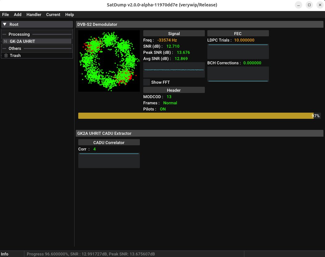The image size is (325, 257).
Task: Click the BCH Corrections value 0.000000
Action: (x=252, y=63)
